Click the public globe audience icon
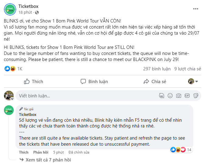203x166 pixels. [x=37, y=12]
